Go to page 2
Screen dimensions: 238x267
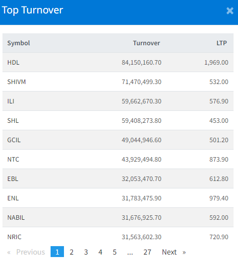[x=71, y=252]
